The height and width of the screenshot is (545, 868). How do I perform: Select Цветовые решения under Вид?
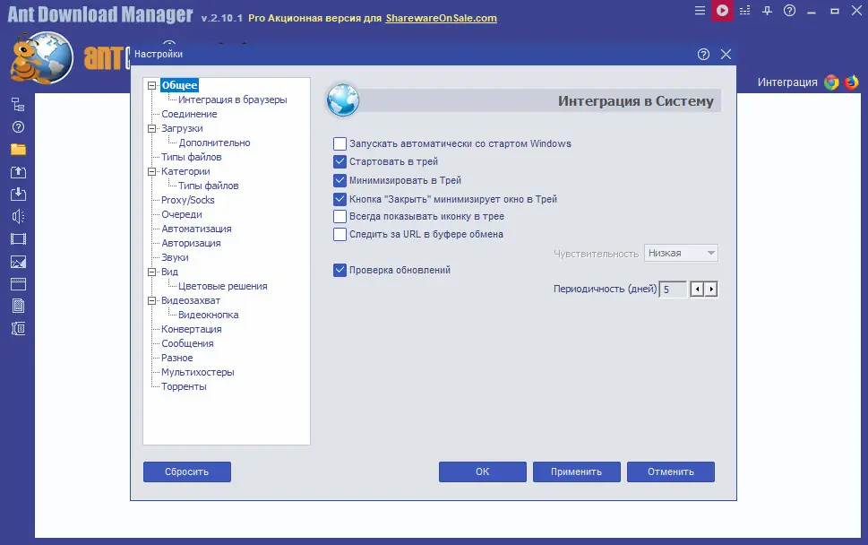pos(222,286)
